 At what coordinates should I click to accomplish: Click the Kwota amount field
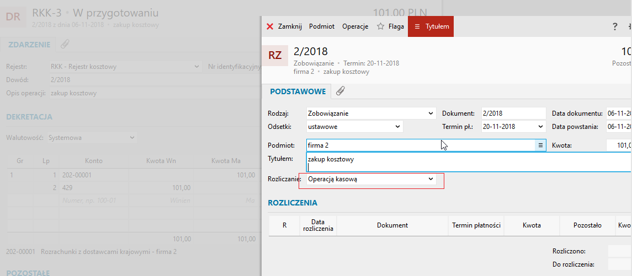point(618,145)
